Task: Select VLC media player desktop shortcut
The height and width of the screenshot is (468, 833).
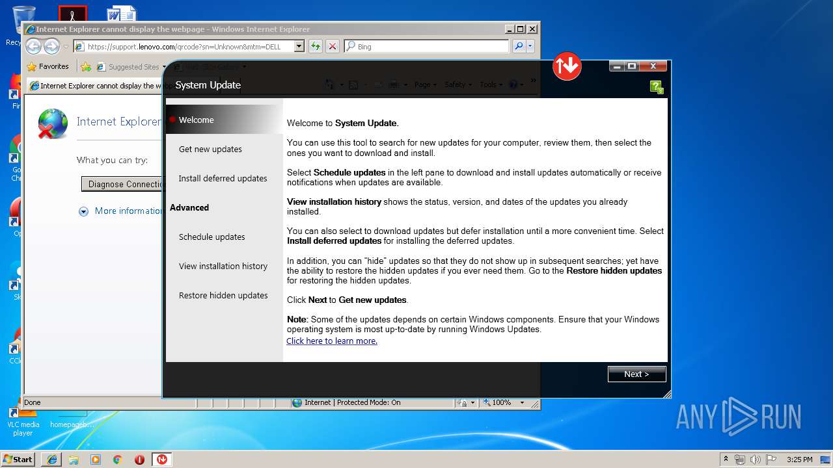Action: pyautogui.click(x=23, y=421)
